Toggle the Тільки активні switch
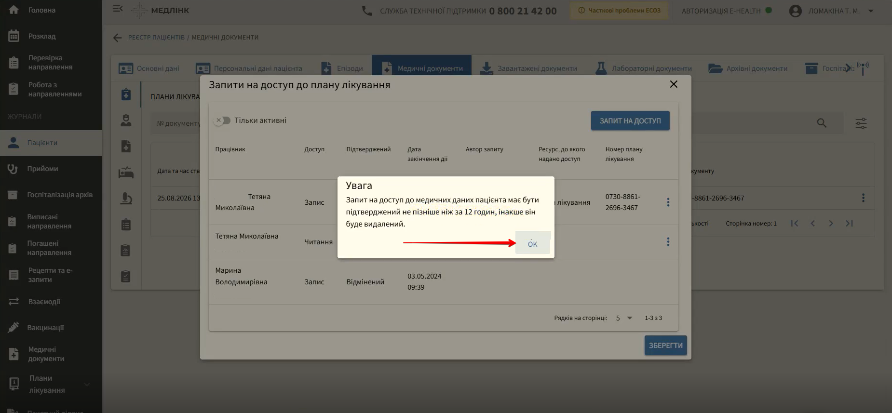892x413 pixels. [x=222, y=120]
